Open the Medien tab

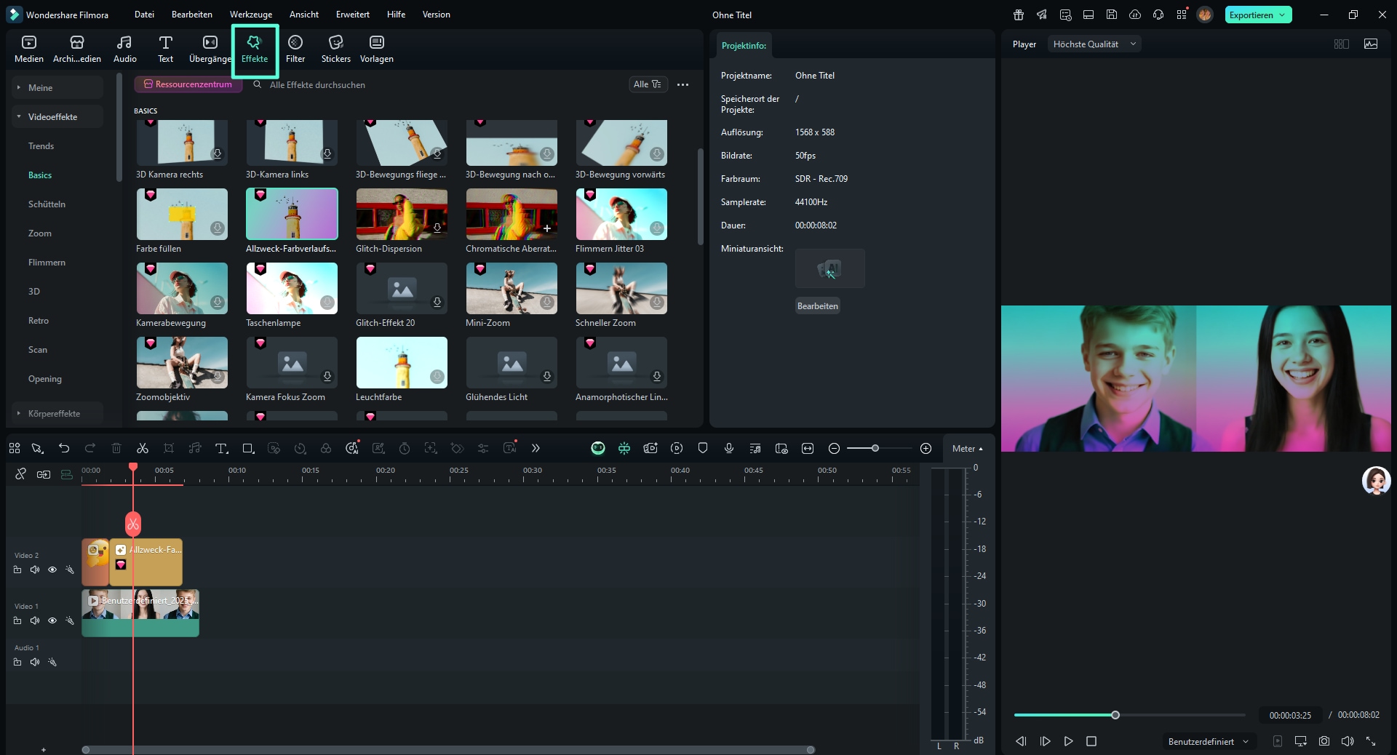coord(29,49)
